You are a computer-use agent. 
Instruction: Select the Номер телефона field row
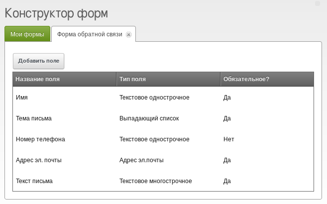click(x=163, y=139)
